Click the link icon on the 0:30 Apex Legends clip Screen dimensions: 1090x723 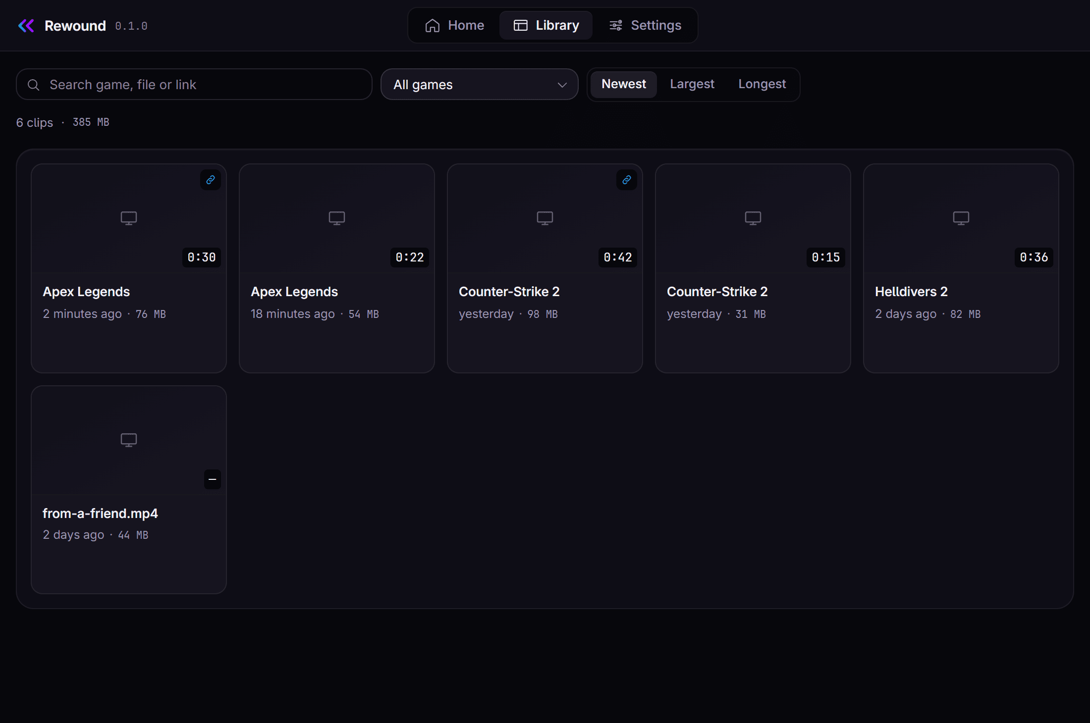point(211,180)
